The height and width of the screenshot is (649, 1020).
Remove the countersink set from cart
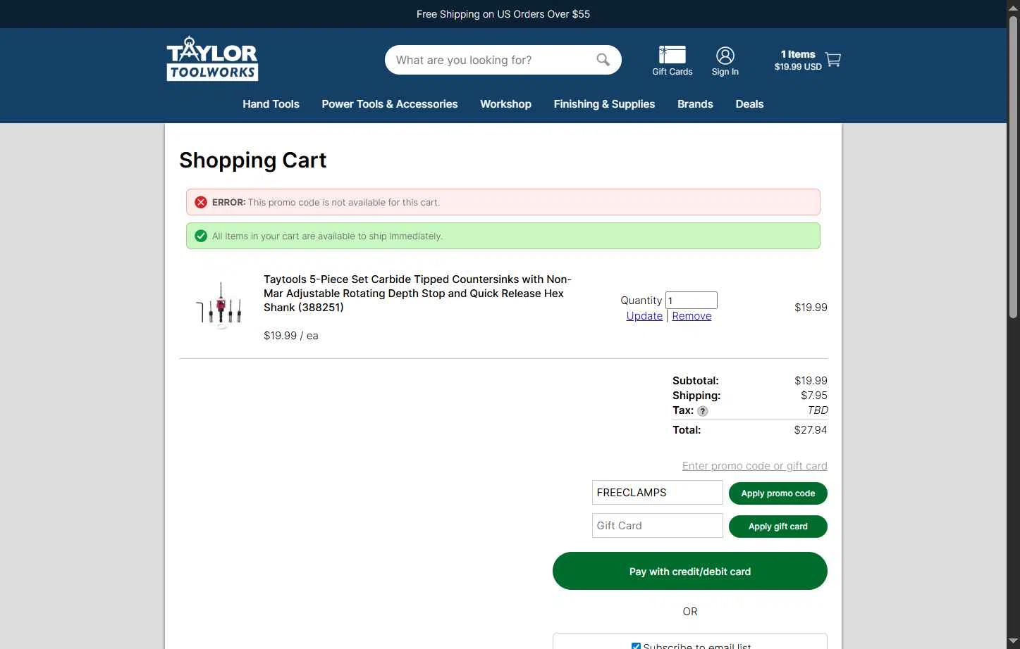pos(692,316)
